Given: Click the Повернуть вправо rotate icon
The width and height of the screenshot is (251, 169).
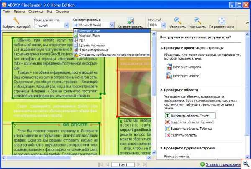Looking at the screenshot, I should click(169, 67).
